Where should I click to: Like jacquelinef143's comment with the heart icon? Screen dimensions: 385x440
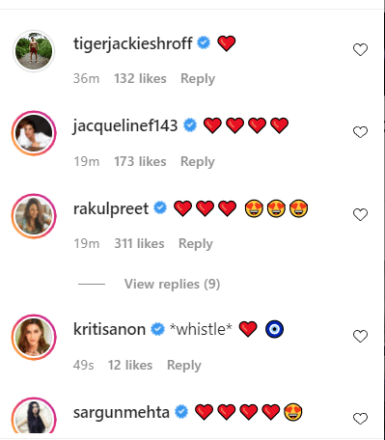360,132
